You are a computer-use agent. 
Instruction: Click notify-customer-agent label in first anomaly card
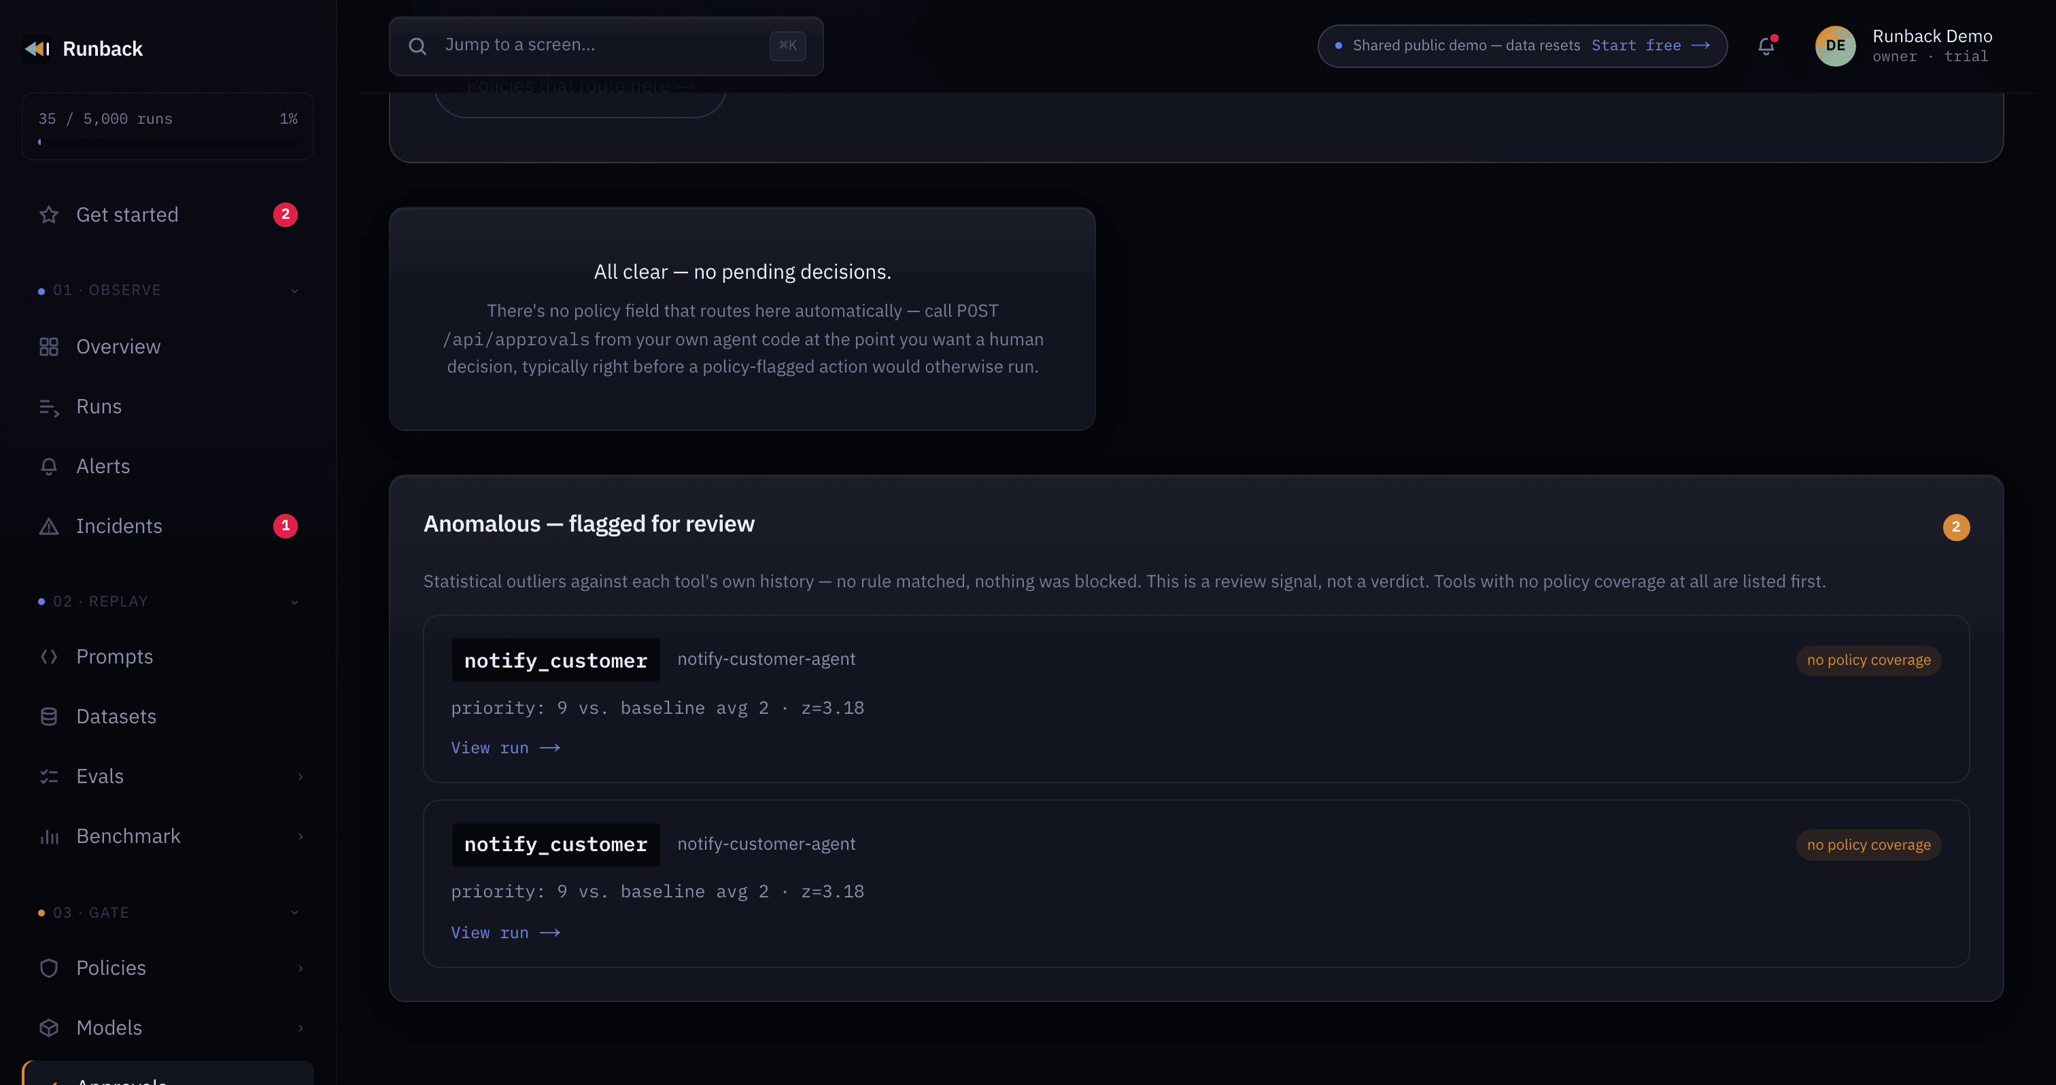click(766, 659)
